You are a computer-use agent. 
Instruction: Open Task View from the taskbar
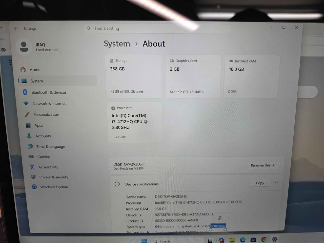point(210,241)
